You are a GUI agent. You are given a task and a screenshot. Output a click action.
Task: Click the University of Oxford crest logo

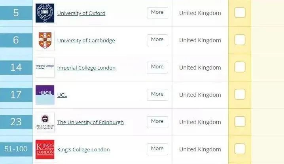[x=45, y=13]
